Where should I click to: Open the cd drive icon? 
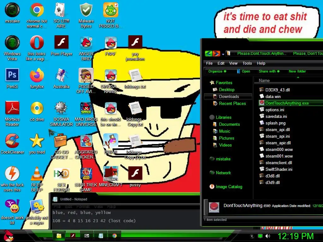(x=37, y=111)
